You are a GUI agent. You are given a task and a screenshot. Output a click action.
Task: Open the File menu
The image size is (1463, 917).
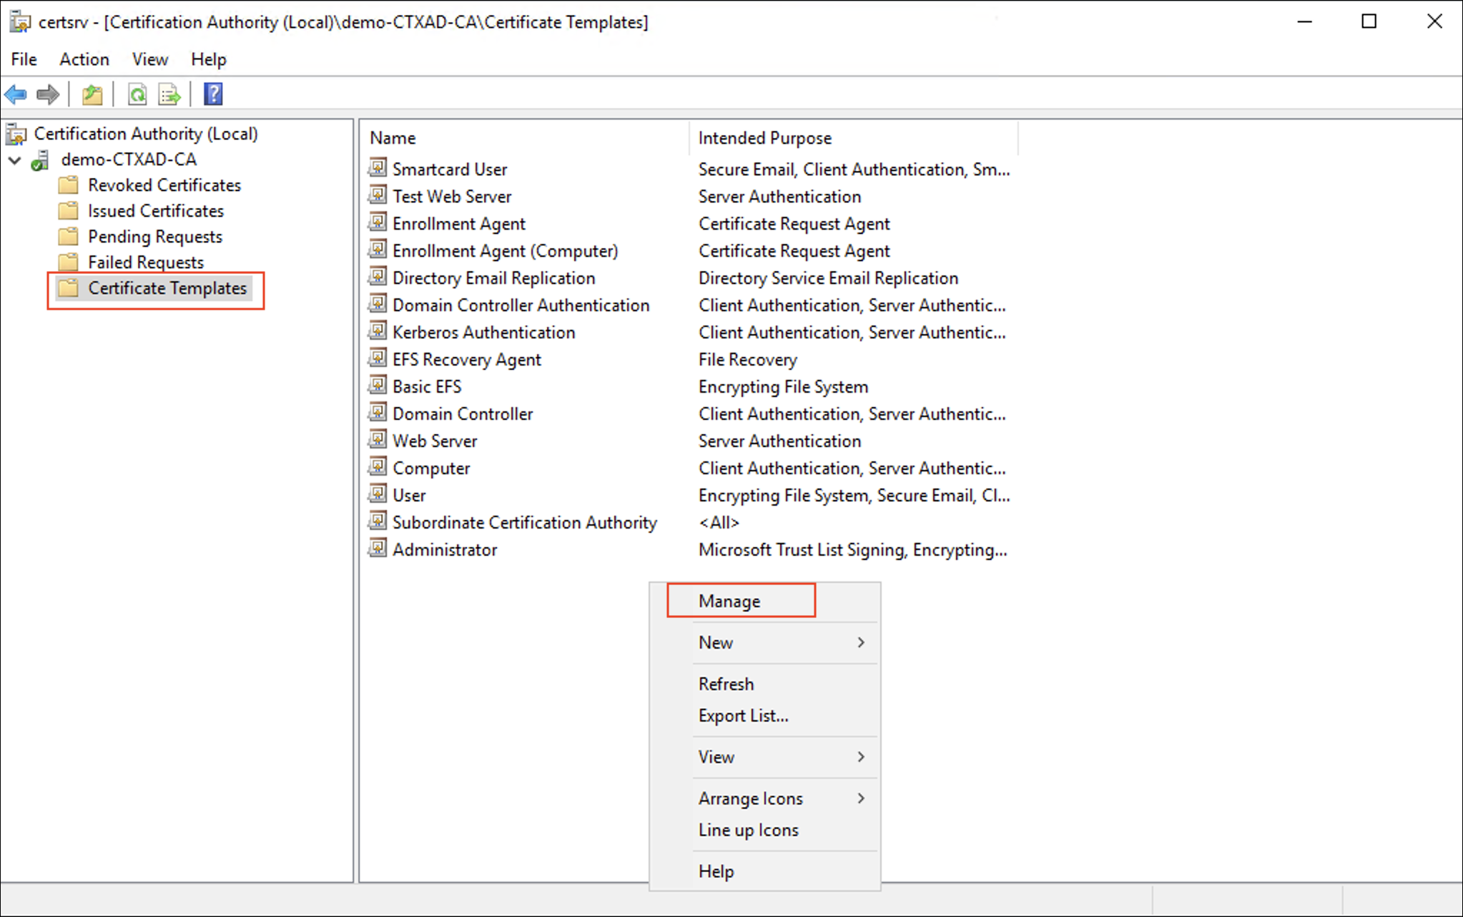[24, 59]
